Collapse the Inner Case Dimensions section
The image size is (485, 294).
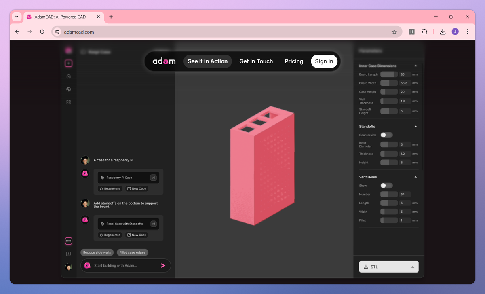point(416,65)
